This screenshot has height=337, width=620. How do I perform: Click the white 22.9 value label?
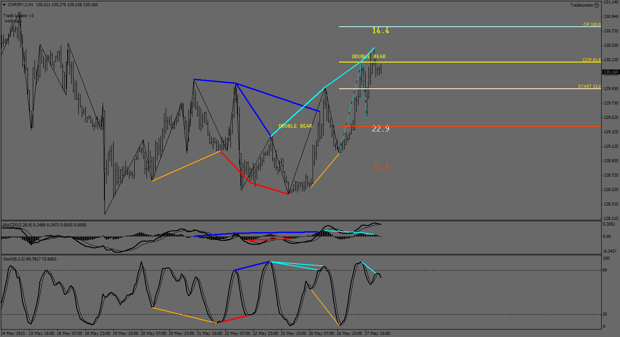click(380, 129)
